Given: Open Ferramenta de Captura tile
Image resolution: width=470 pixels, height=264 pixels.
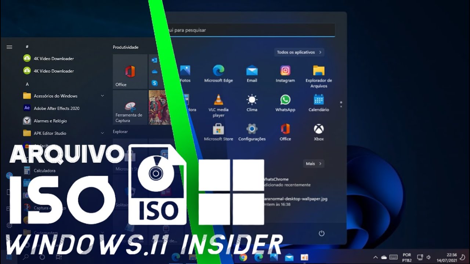Looking at the screenshot, I should pyautogui.click(x=130, y=107).
